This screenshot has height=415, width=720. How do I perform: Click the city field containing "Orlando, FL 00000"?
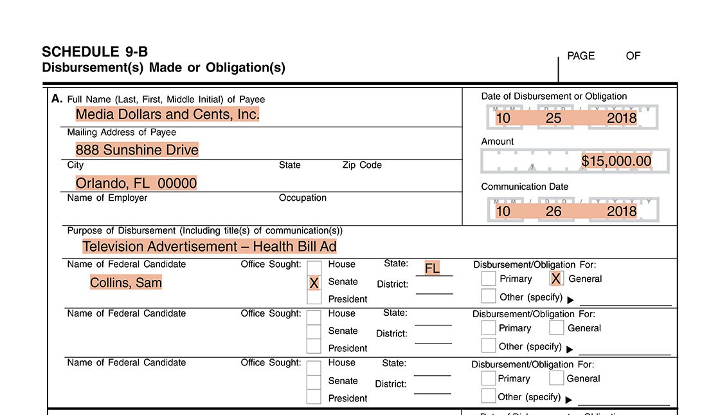click(136, 183)
